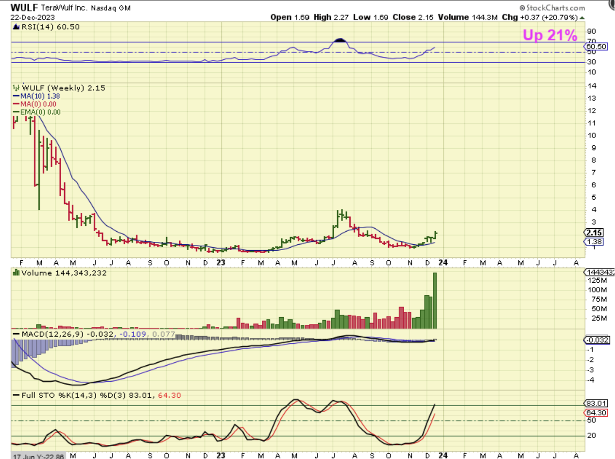The image size is (615, 459).
Task: Click the pink "Up 21%" annotation
Action: pyautogui.click(x=549, y=35)
